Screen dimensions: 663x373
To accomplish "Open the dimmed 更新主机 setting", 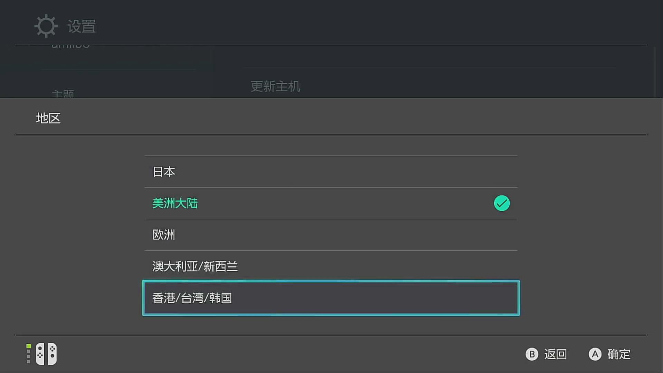I will (276, 86).
